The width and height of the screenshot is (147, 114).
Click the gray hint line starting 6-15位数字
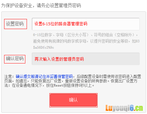(85, 35)
